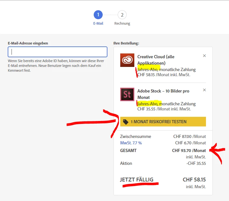The height and width of the screenshot is (201, 229).
Task: Click '1 MONAT RISIKOFREI TESTEN' banner
Action: point(163,122)
